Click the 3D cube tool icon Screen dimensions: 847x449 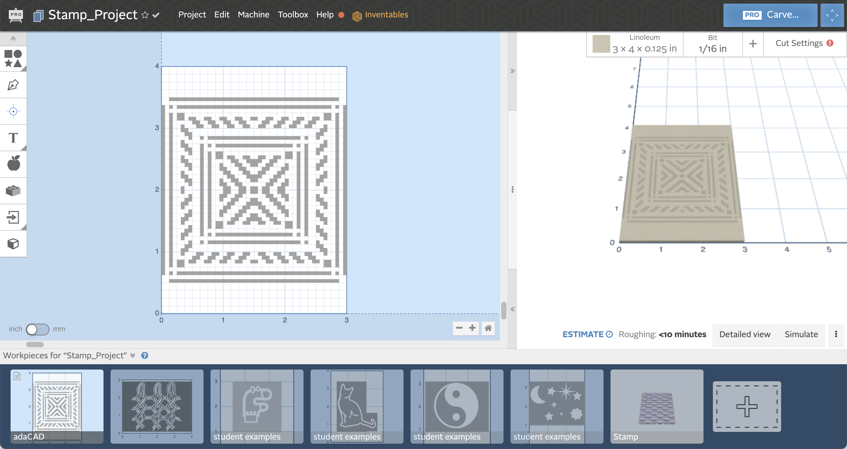13,244
